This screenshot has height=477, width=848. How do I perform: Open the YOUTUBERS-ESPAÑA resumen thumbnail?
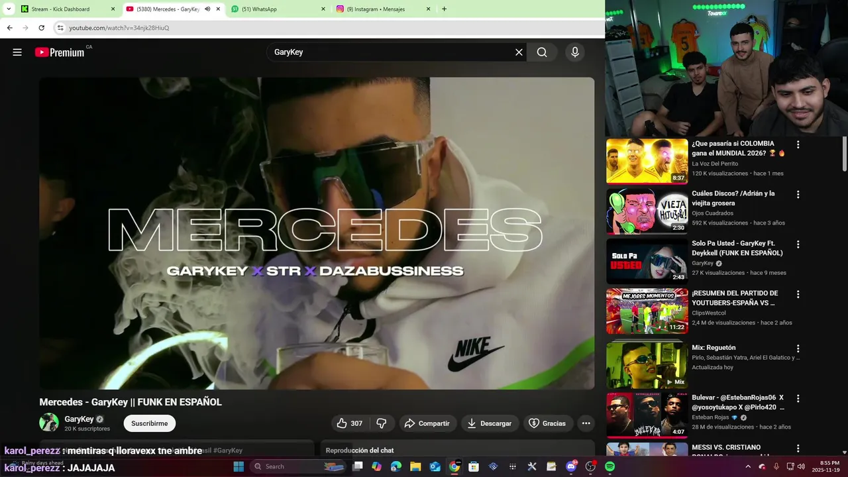(647, 311)
